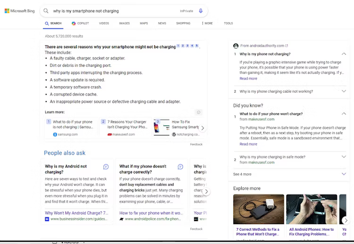Start voice search with microphone icon

(x=200, y=11)
